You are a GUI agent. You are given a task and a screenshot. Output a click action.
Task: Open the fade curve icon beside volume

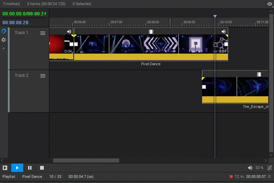pos(270,168)
